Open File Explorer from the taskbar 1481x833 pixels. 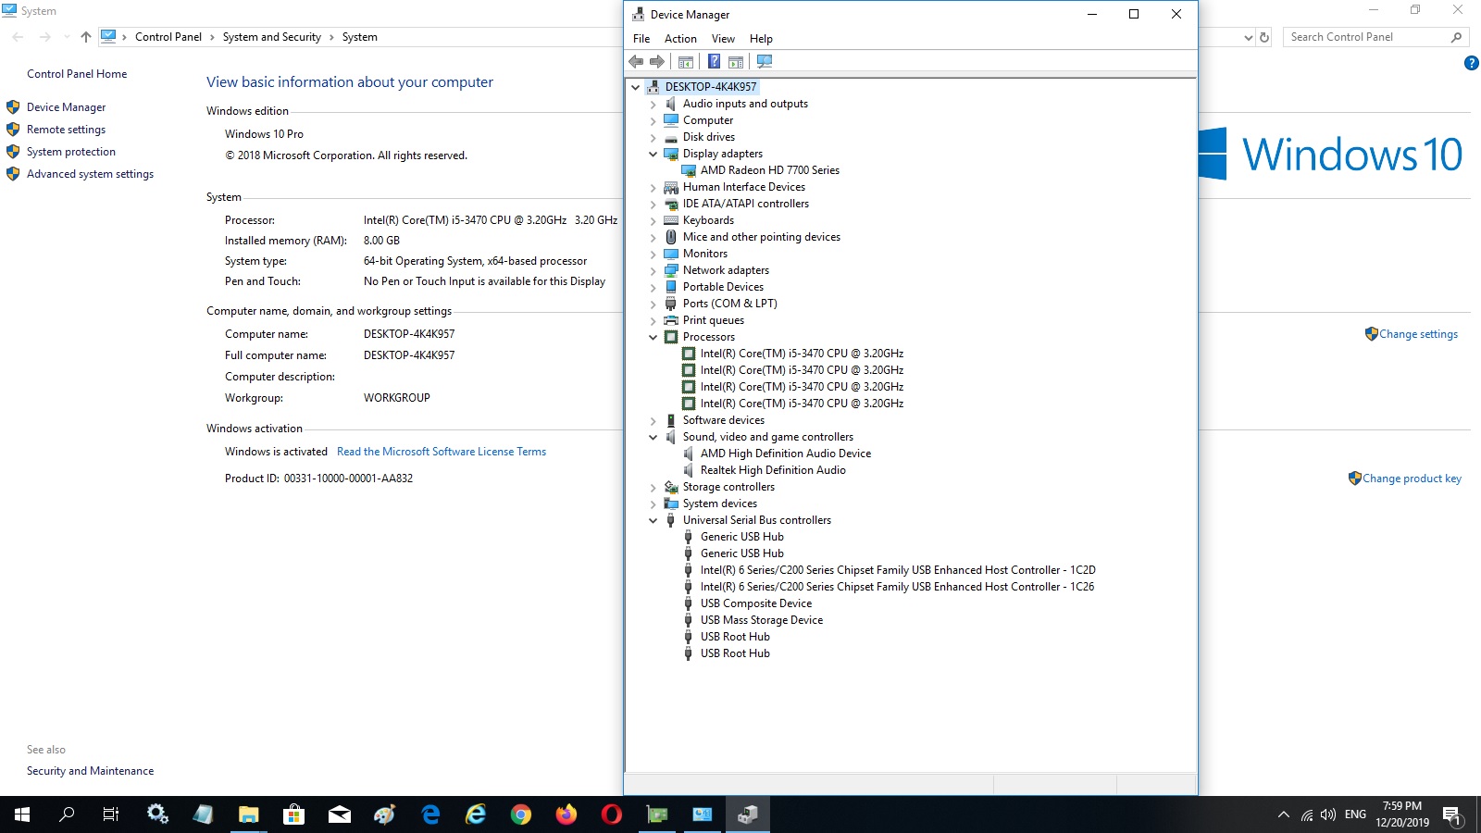pos(248,814)
